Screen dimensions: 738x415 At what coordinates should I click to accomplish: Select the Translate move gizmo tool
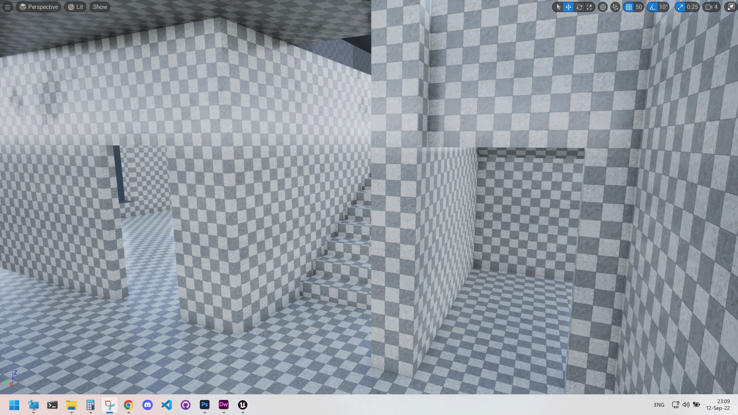coord(568,7)
